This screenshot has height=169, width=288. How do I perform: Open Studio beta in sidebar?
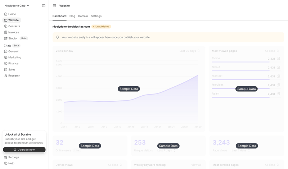12,38
